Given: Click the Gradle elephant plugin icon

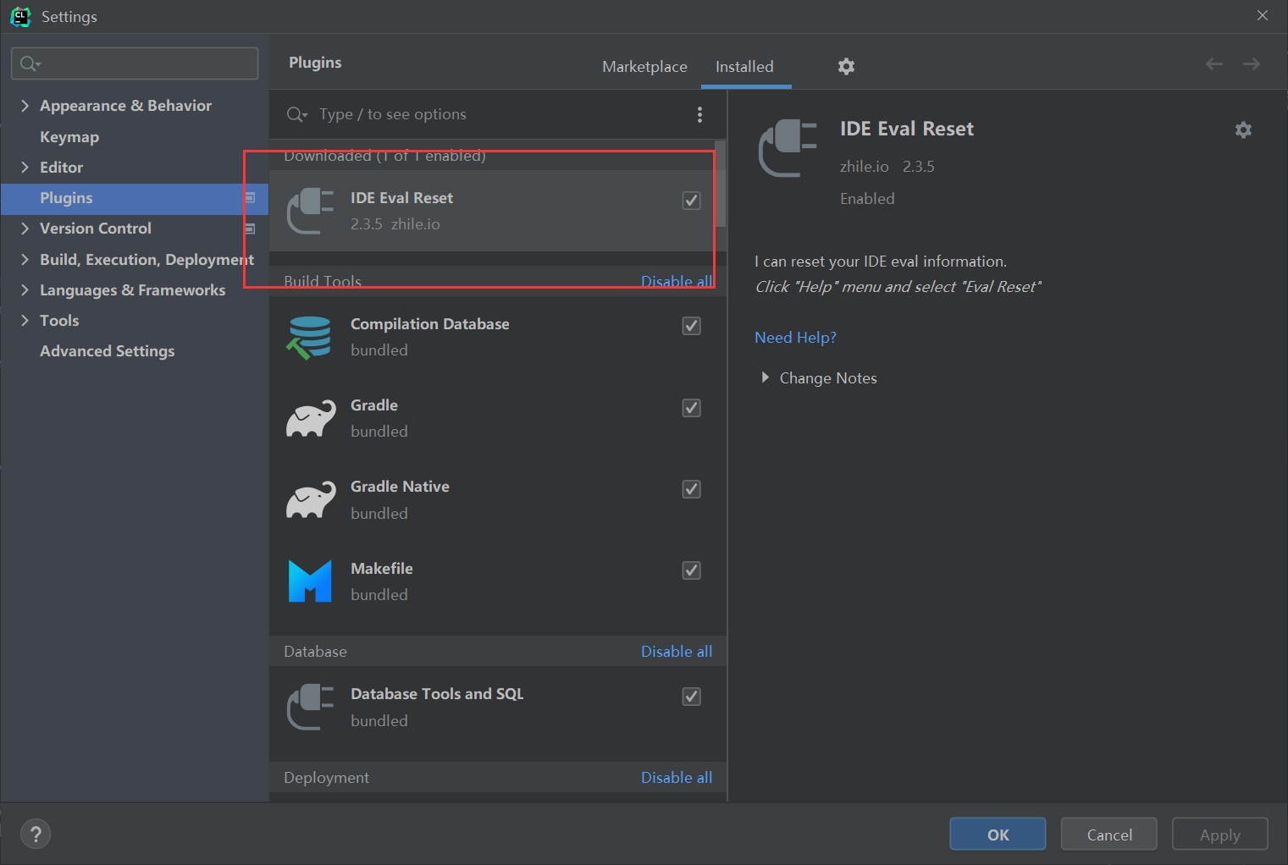Looking at the screenshot, I should click(x=310, y=417).
